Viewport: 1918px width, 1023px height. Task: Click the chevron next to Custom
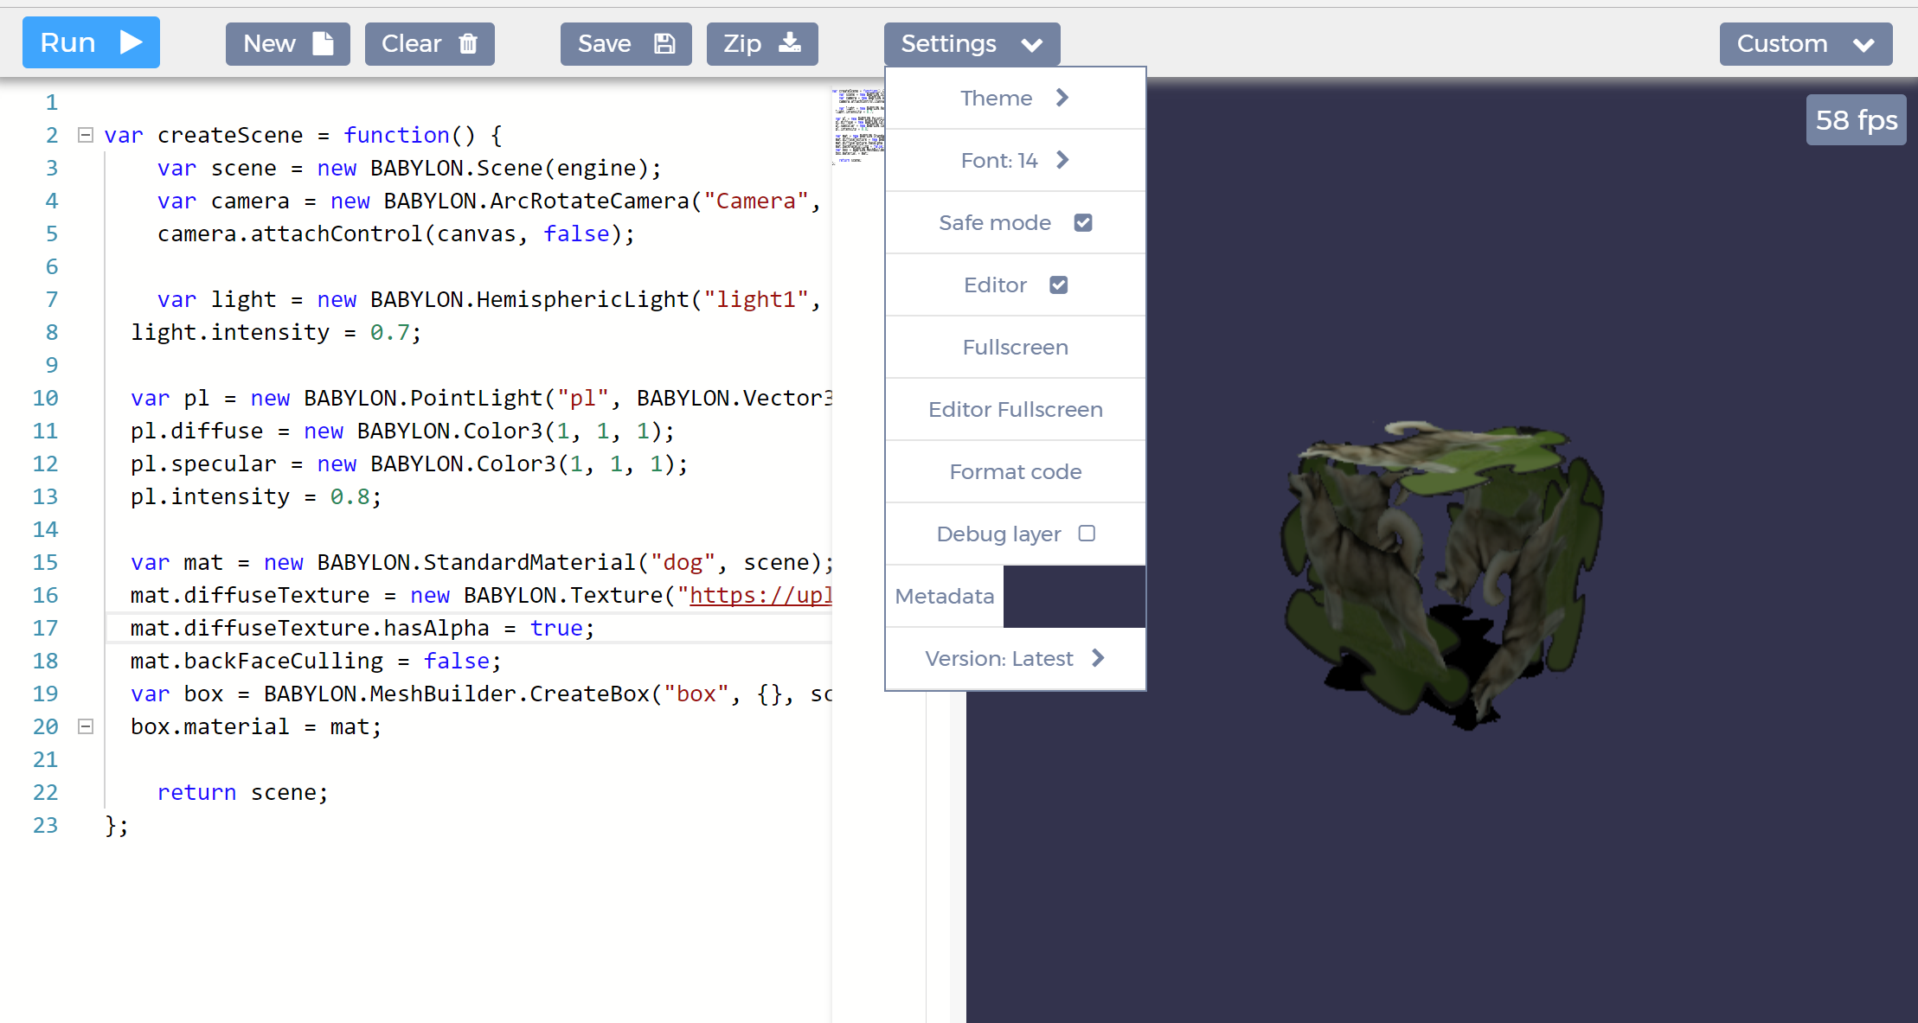click(1863, 45)
